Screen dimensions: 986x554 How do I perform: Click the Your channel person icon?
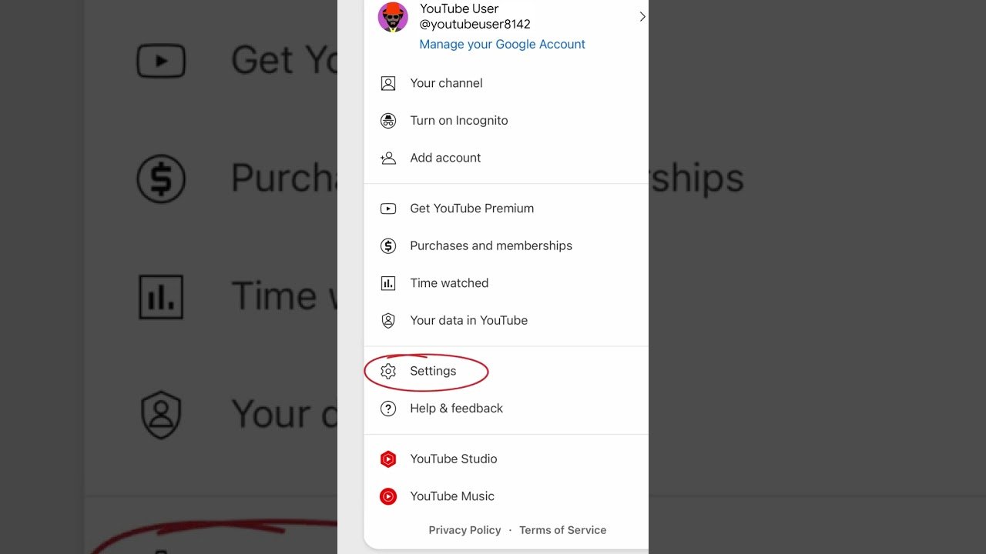click(x=388, y=83)
